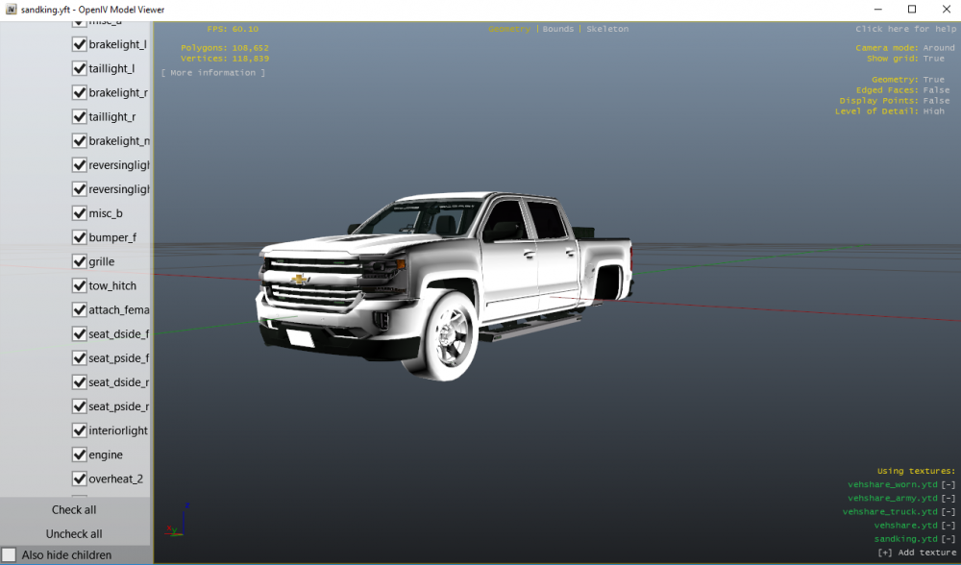Toggle Show grid True value
The height and width of the screenshot is (565, 961).
933,59
